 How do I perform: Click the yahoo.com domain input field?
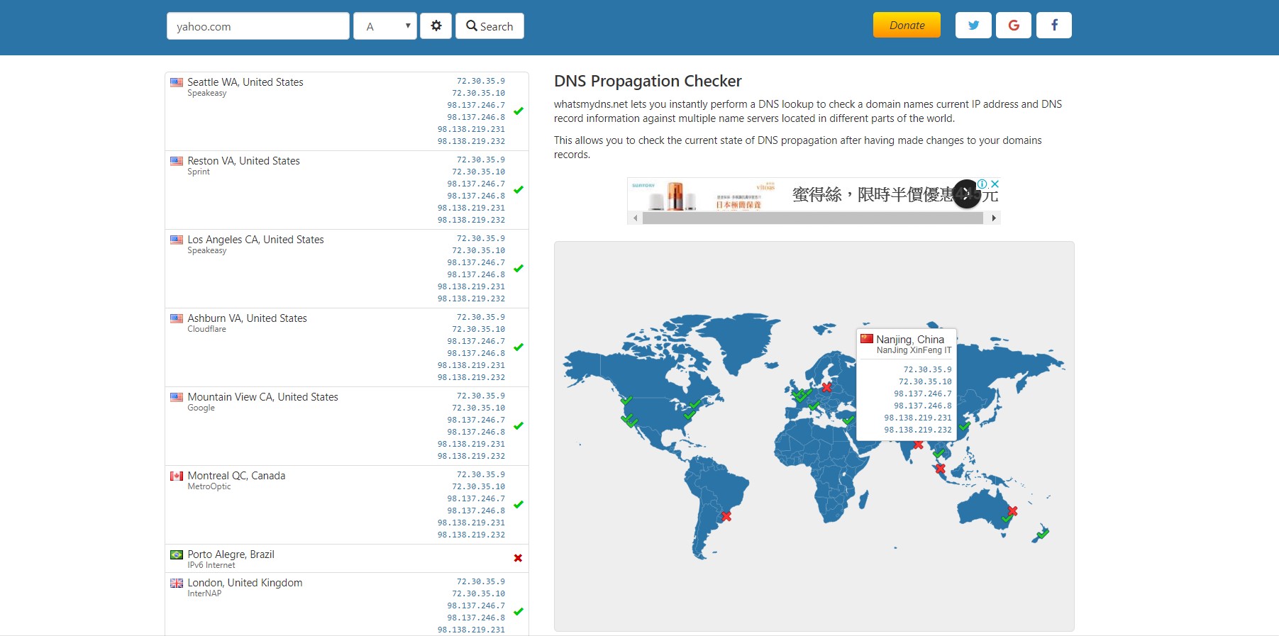pos(258,26)
